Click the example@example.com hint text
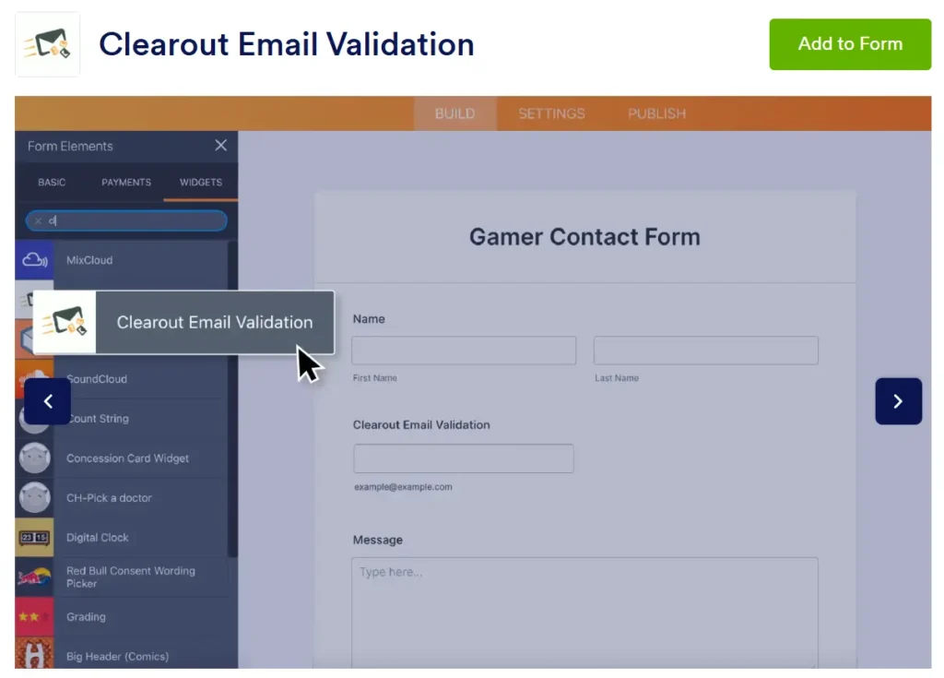Screen dimensions: 944x678 click(403, 487)
